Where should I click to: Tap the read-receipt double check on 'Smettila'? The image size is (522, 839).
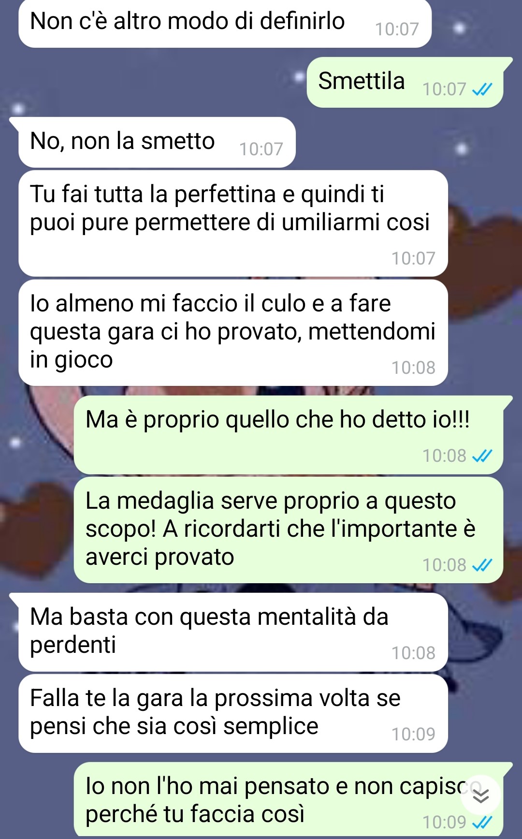tap(481, 89)
